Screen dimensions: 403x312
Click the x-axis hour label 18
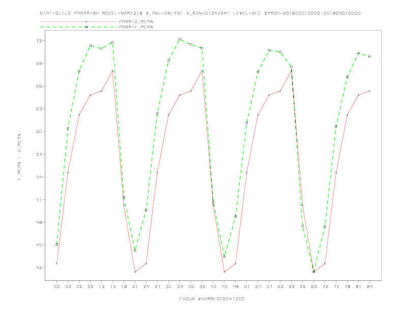pos(124,287)
